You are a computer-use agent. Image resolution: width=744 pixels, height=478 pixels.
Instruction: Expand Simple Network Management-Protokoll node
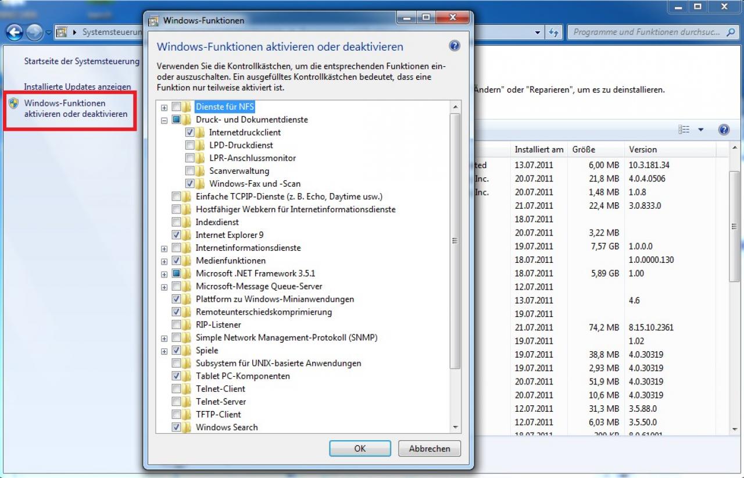click(x=164, y=338)
